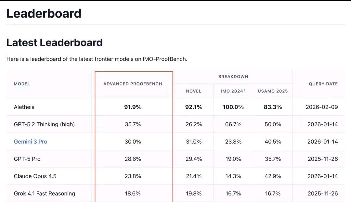Click the GPT-5 Pro model name
This screenshot has height=202, width=351.
[x=27, y=159]
